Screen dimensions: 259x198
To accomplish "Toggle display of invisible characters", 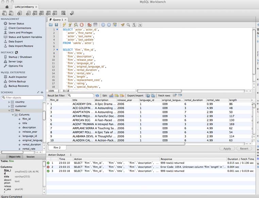I will (x=134, y=25).
